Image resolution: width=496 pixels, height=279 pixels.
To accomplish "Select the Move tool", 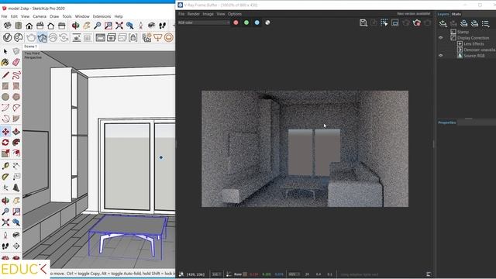I will [5, 131].
